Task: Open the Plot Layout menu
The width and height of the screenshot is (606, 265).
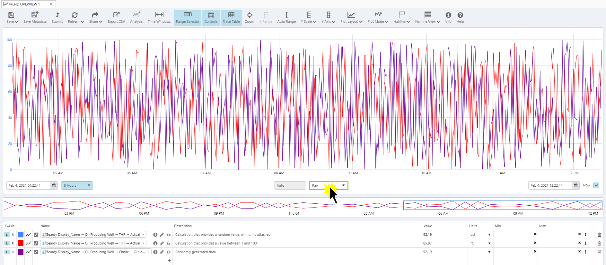Action: point(351,17)
